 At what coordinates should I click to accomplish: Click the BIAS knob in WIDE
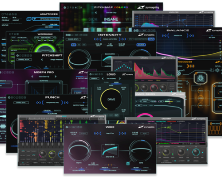click(x=140, y=151)
